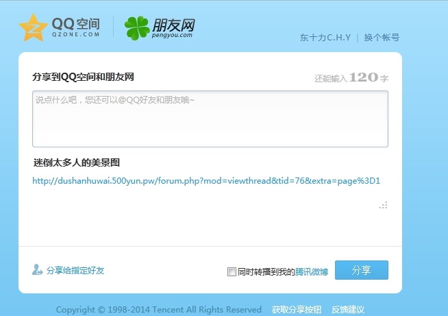448x316 pixels.
Task: Enable the 同时转播到我的 checkbox
Action: tap(232, 271)
